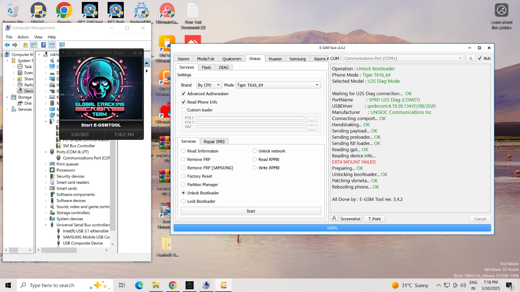Switch to the Xiaomi brand tab

(x=183, y=59)
